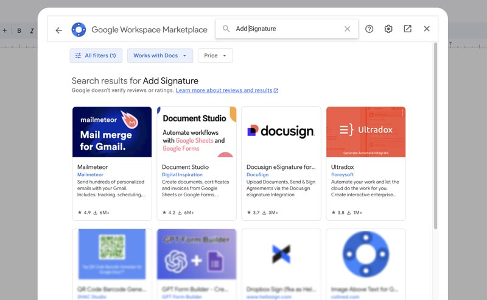Image resolution: width=487 pixels, height=300 pixels.
Task: Click the Digital Inspiration developer link
Action: click(x=182, y=174)
